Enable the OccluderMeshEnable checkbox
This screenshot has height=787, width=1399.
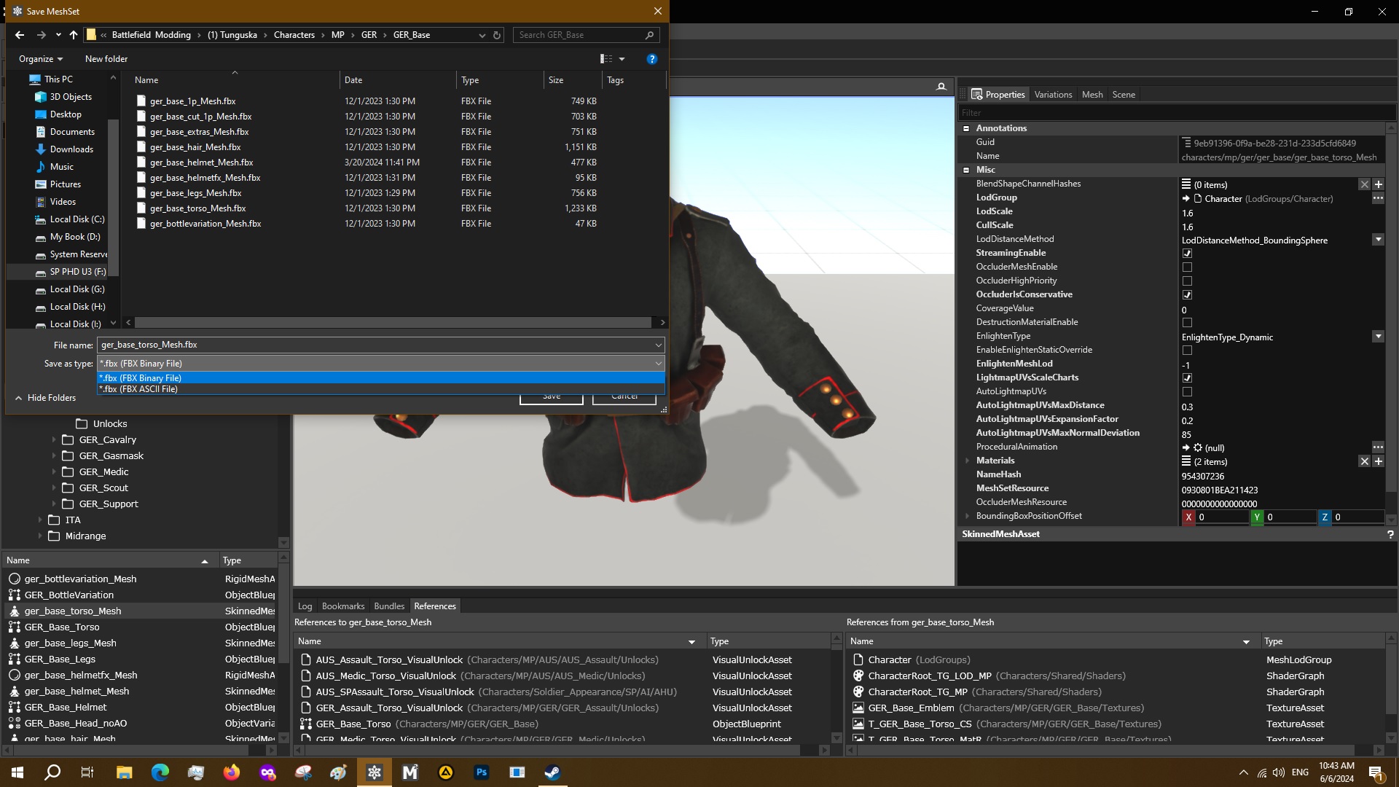click(x=1187, y=267)
